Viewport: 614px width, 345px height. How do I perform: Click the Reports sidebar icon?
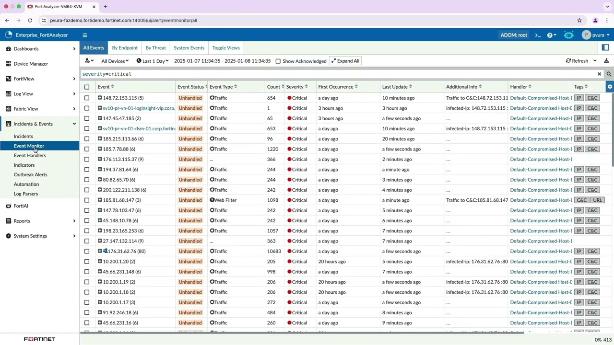(x=8, y=221)
